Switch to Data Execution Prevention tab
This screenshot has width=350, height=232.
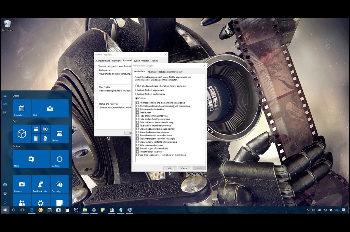click(x=170, y=72)
